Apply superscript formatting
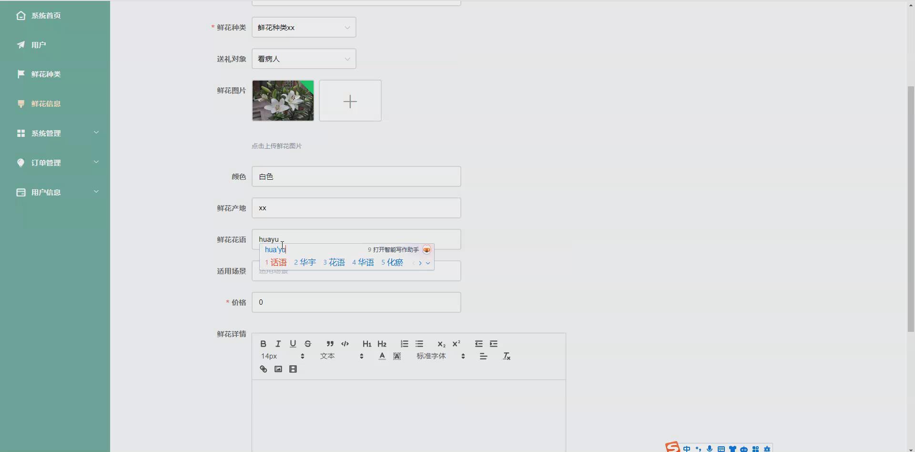This screenshot has height=452, width=915. [457, 343]
